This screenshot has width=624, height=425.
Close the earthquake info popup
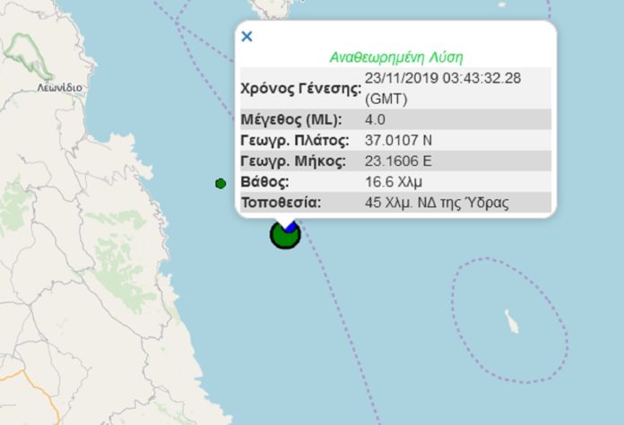pos(247,37)
